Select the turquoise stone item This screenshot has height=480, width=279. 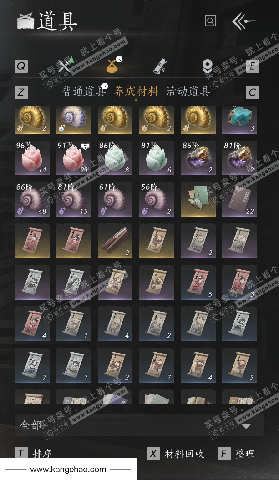[239, 120]
